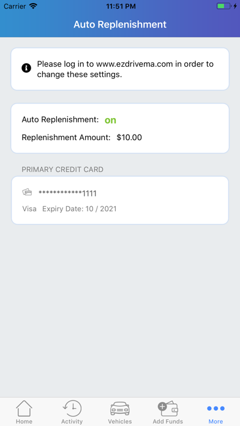Open Add Funds wallet icon

pos(168,408)
